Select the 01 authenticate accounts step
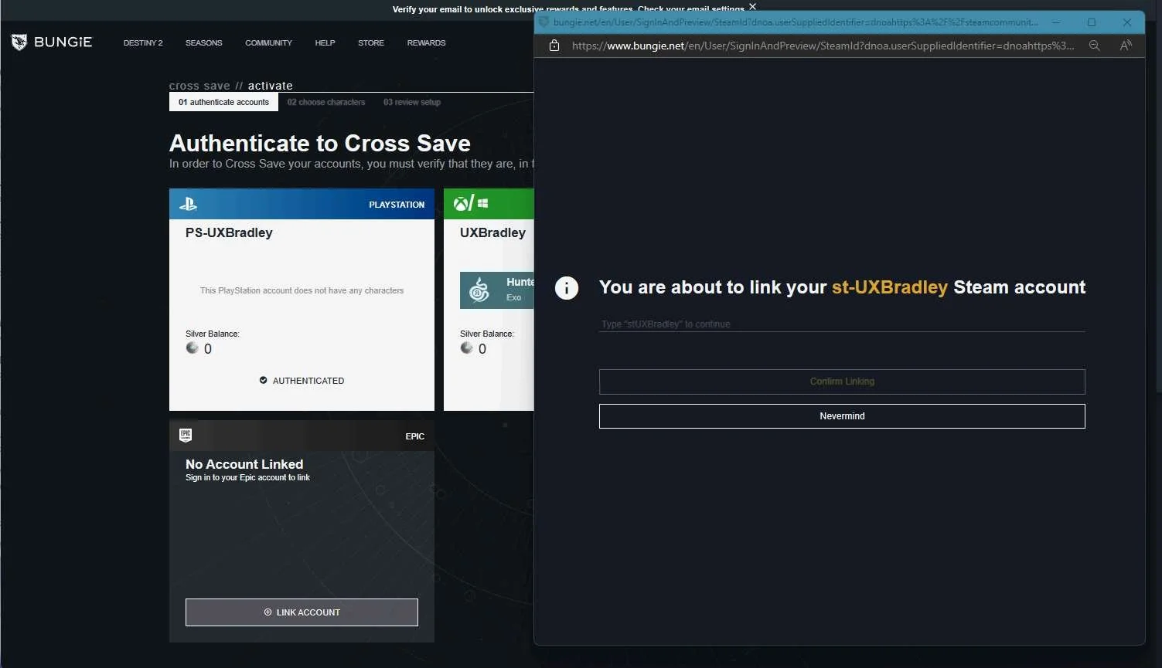 click(223, 102)
